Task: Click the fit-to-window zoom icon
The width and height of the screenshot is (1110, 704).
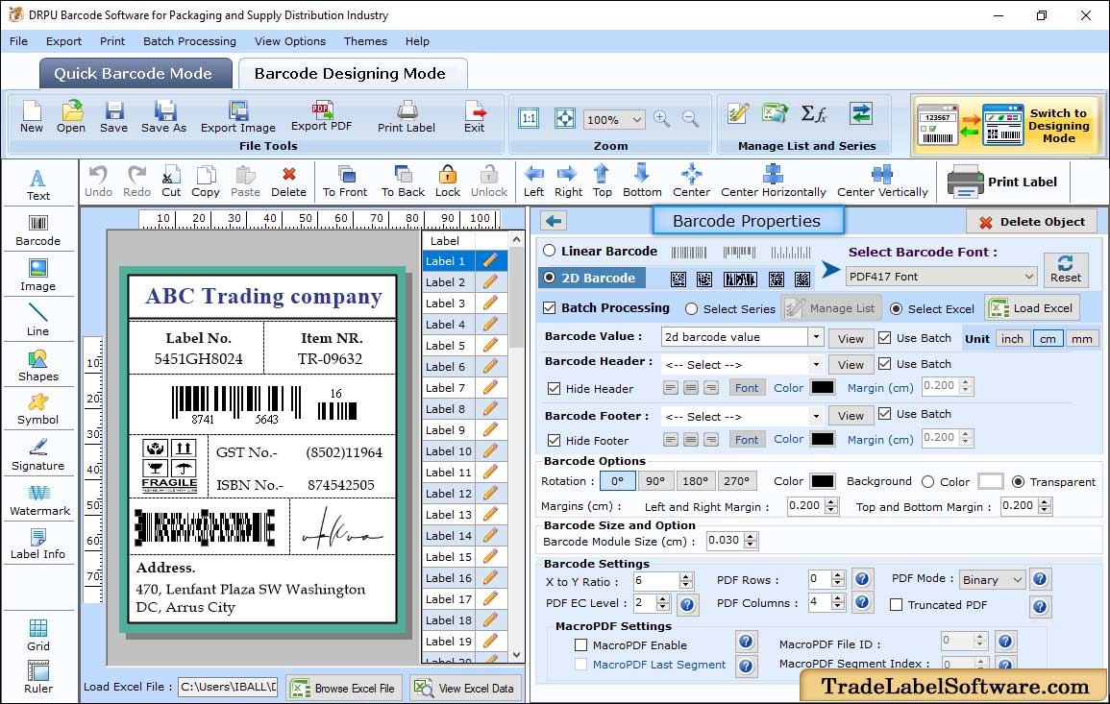Action: [x=565, y=118]
